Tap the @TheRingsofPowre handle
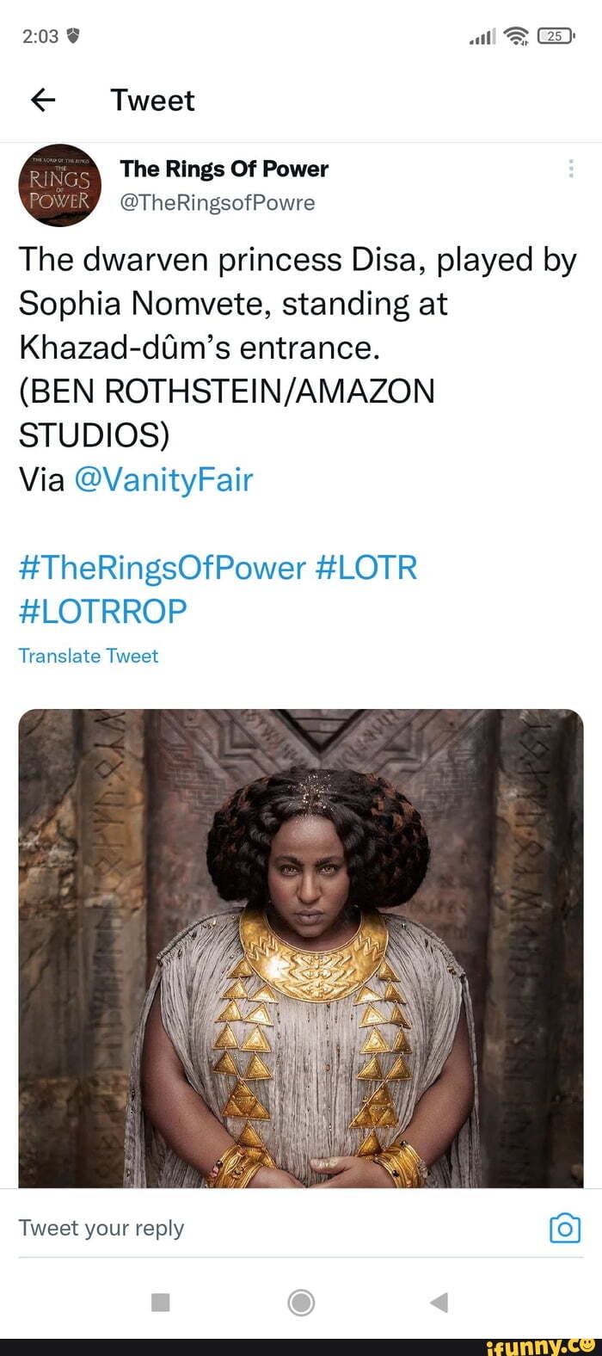The height and width of the screenshot is (1356, 602). [x=218, y=203]
